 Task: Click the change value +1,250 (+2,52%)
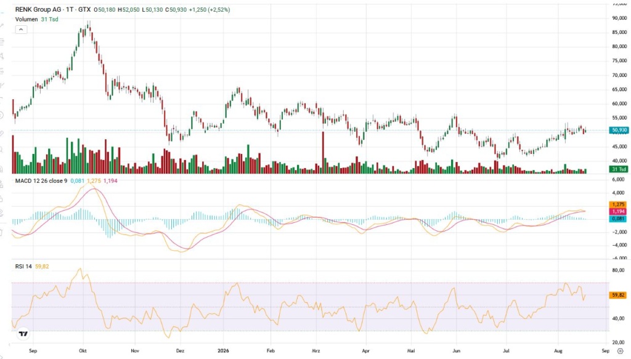210,10
